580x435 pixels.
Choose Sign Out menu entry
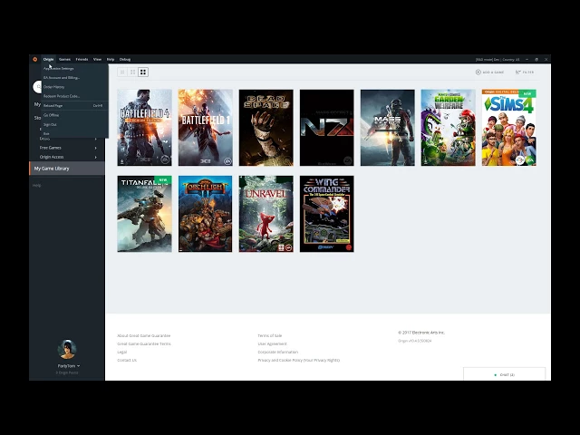click(75, 125)
